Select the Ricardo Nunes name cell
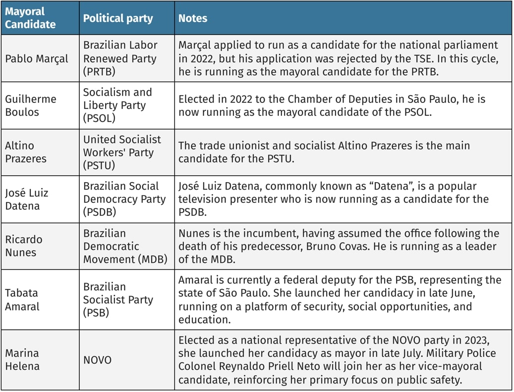Screen dimensions: 514x392 [x=40, y=246]
